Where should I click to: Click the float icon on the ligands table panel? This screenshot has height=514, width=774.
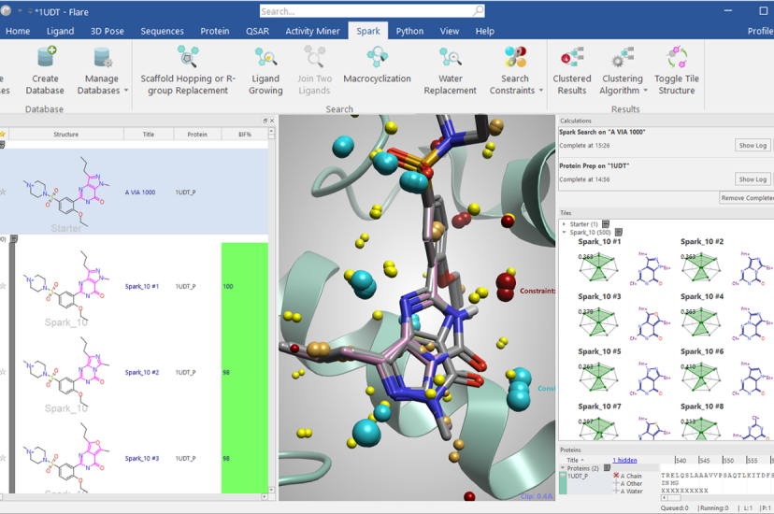pyautogui.click(x=265, y=121)
